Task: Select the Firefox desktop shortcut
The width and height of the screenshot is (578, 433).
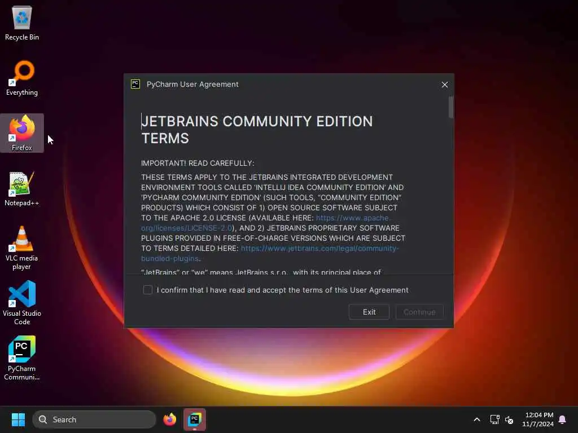Action: click(x=22, y=133)
